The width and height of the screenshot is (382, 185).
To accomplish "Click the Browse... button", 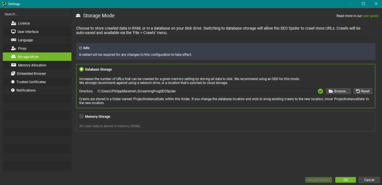I will [x=339, y=91].
